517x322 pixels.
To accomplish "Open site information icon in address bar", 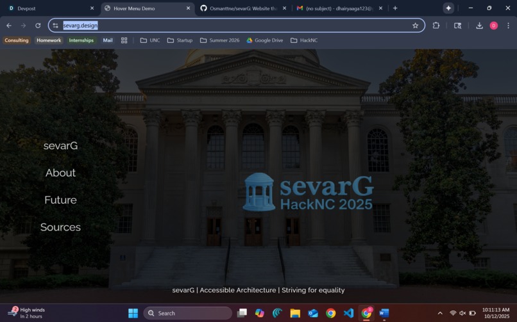I will (x=55, y=26).
